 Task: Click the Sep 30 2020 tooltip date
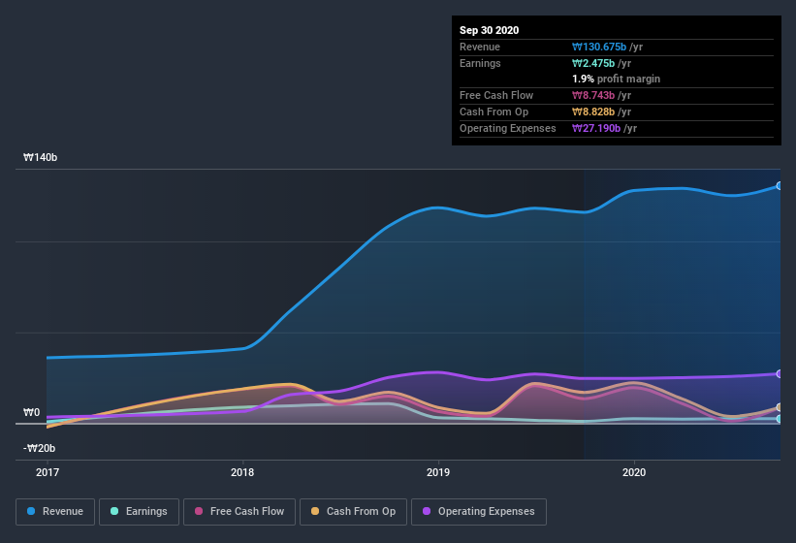pyautogui.click(x=489, y=30)
